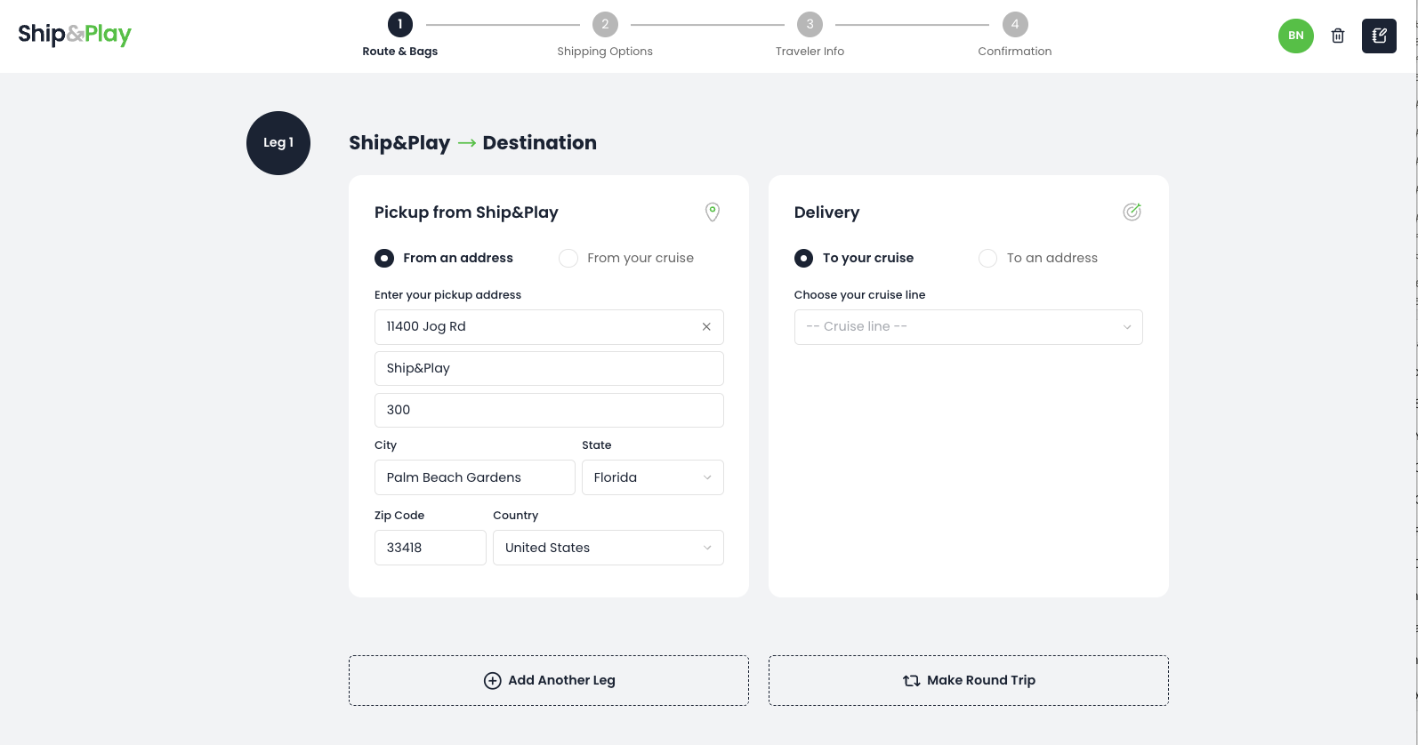Click the 'City' field label
This screenshot has width=1418, height=745.
tap(385, 445)
